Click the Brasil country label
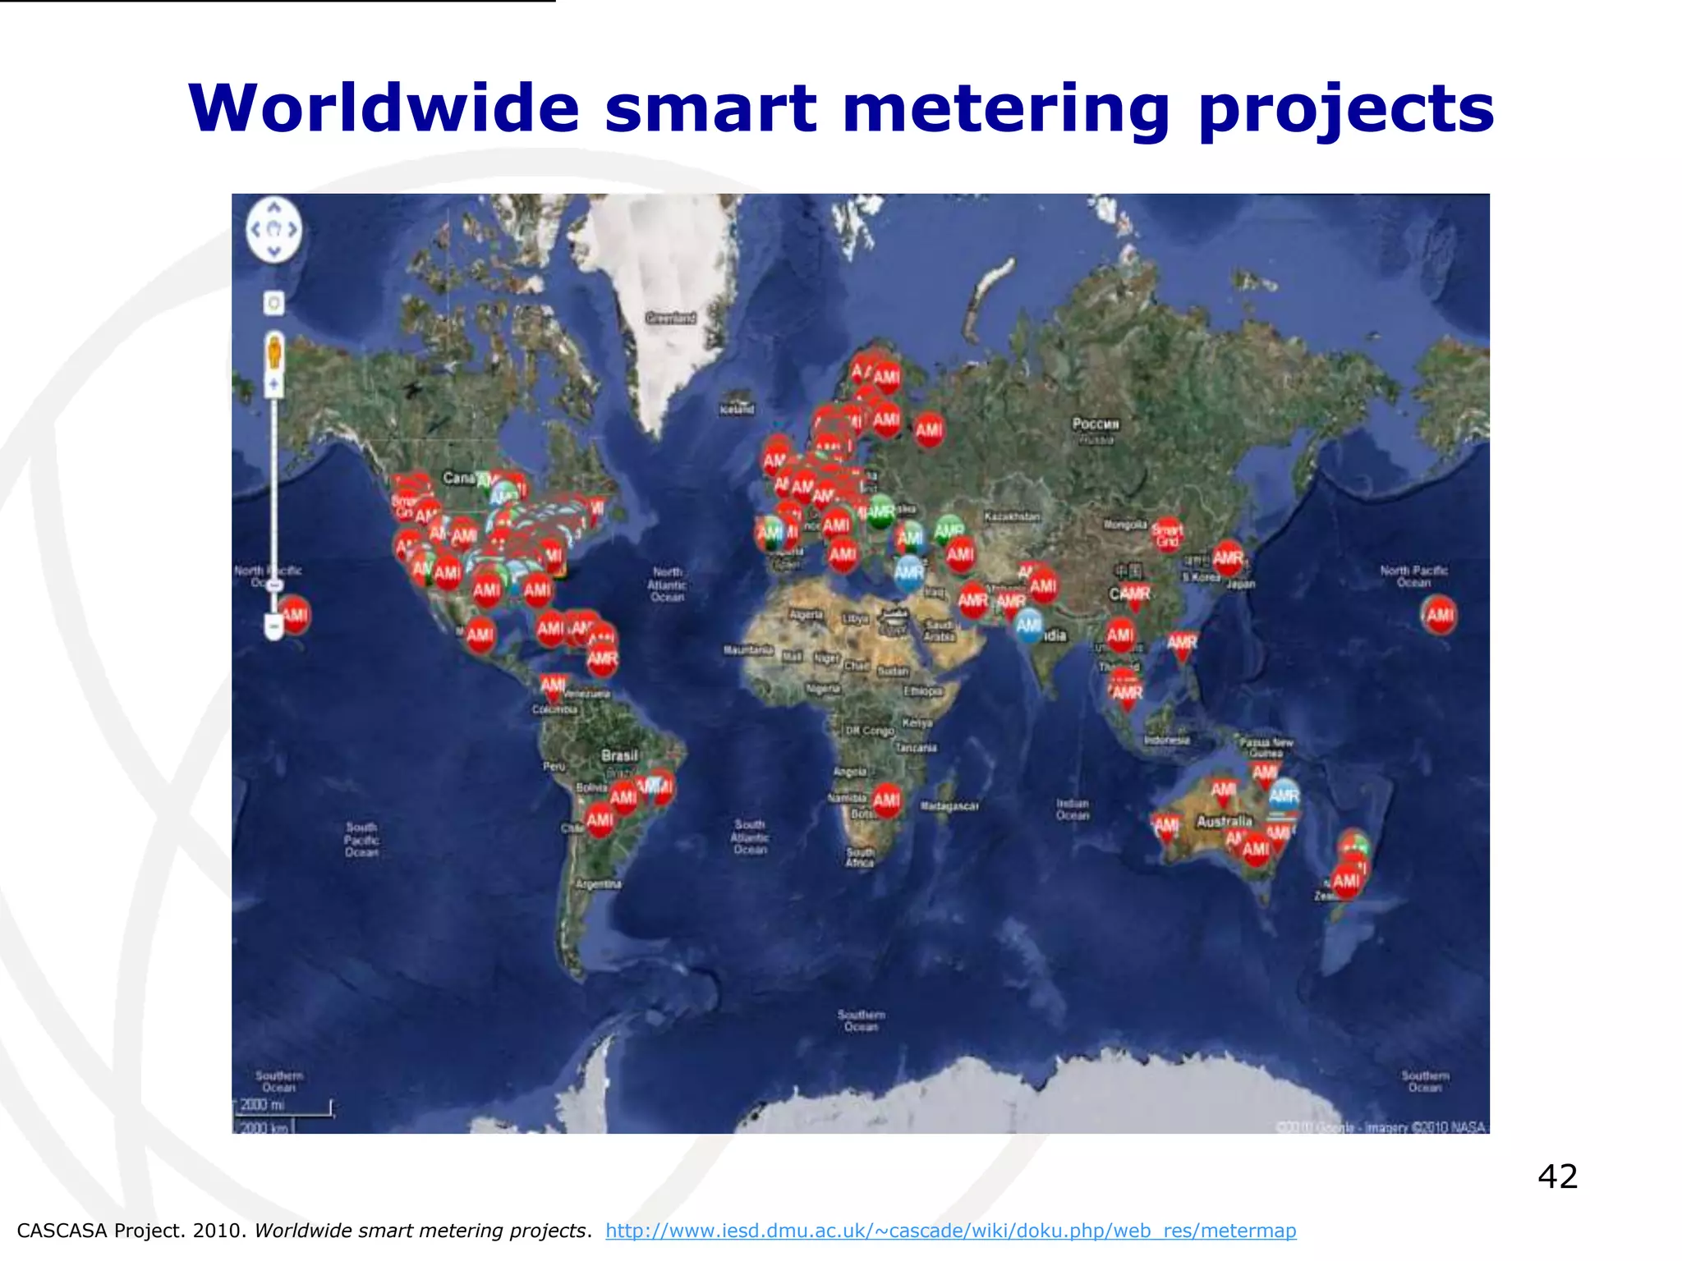This screenshot has width=1682, height=1261. 619,755
